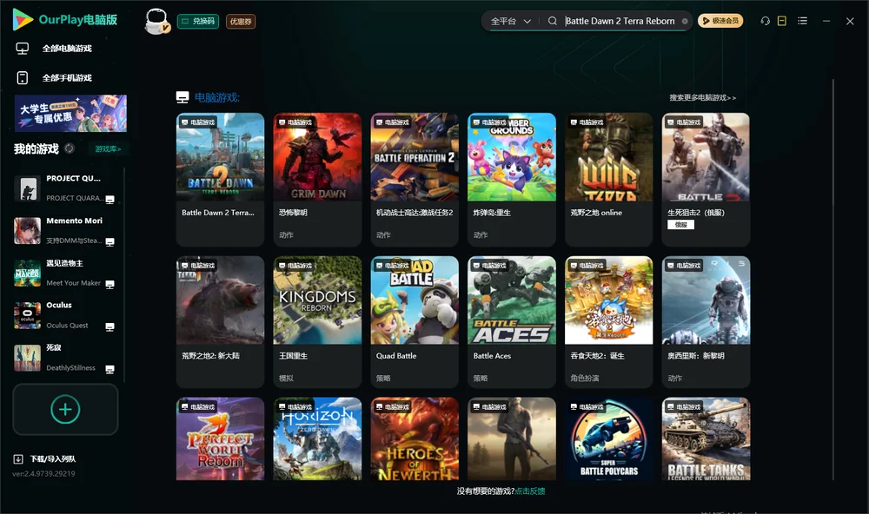The height and width of the screenshot is (514, 869).
Task: Open soldier with rifle game card, bottom row
Action: [512, 438]
